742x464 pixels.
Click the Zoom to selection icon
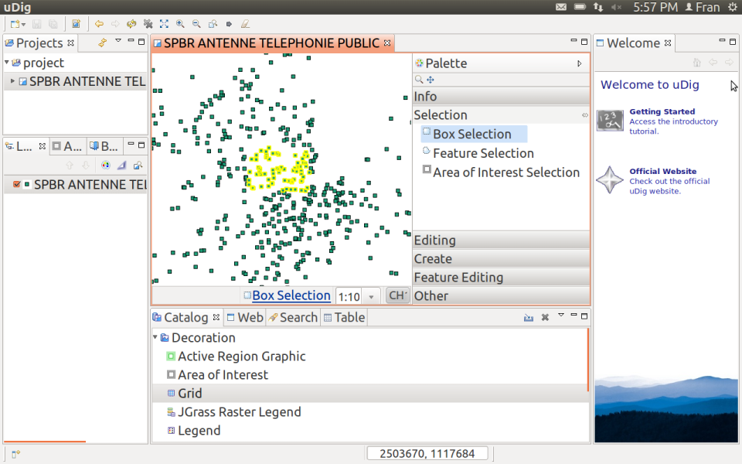[x=213, y=24]
